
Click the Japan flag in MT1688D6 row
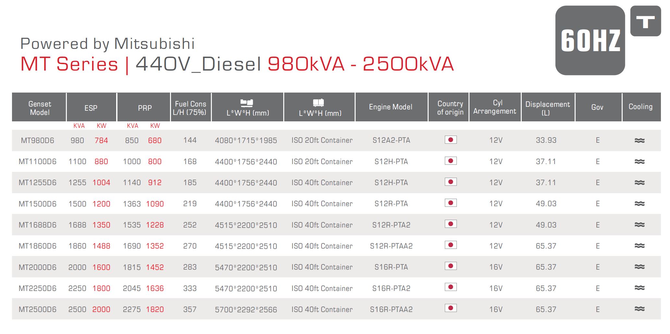[x=451, y=224]
